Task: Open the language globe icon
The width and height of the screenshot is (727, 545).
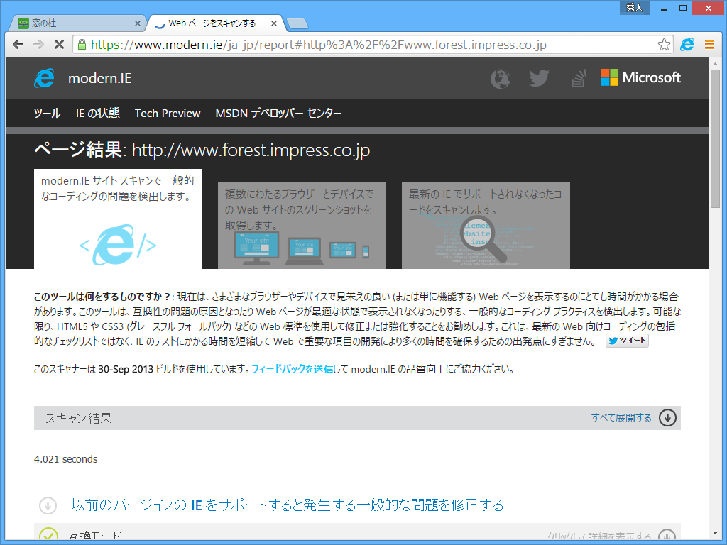Action: coord(500,79)
